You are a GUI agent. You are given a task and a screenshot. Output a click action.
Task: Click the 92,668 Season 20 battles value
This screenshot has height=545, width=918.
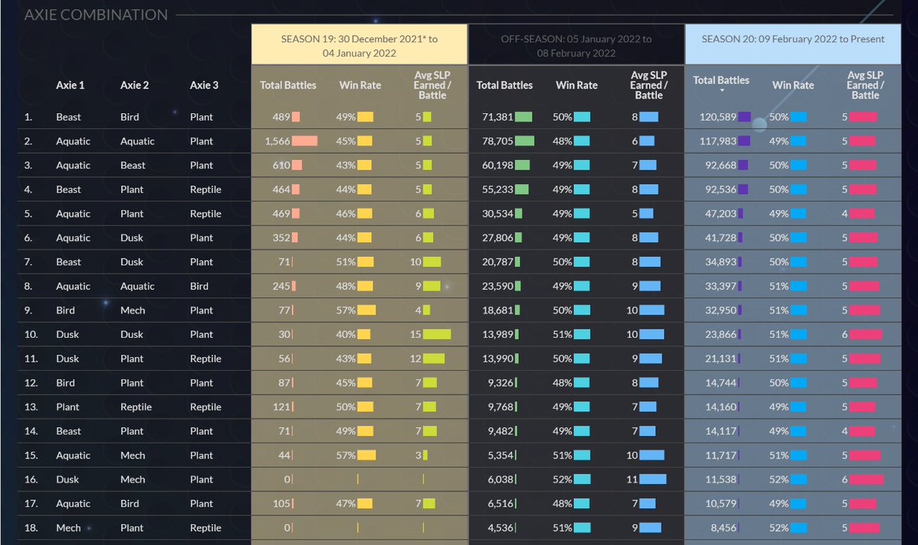point(721,165)
